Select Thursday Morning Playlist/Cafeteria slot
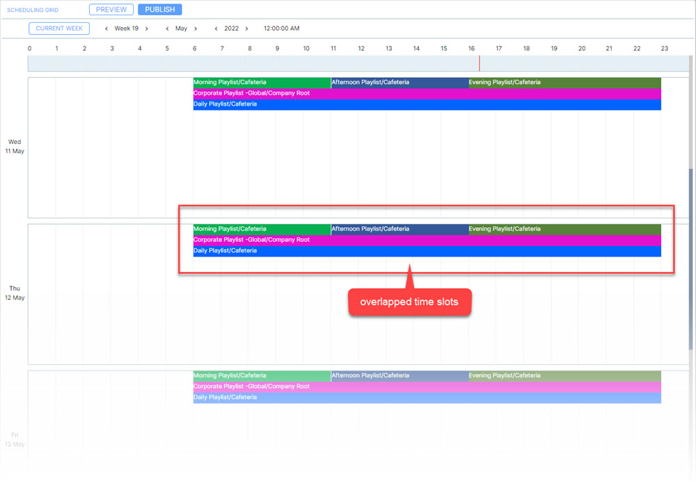 coord(262,229)
